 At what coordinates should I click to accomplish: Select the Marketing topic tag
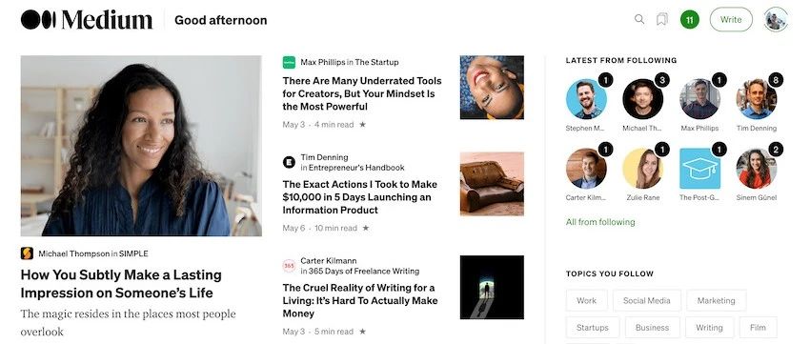[x=716, y=300]
